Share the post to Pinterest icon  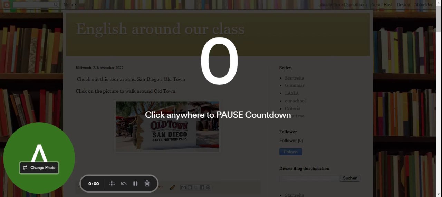208,187
